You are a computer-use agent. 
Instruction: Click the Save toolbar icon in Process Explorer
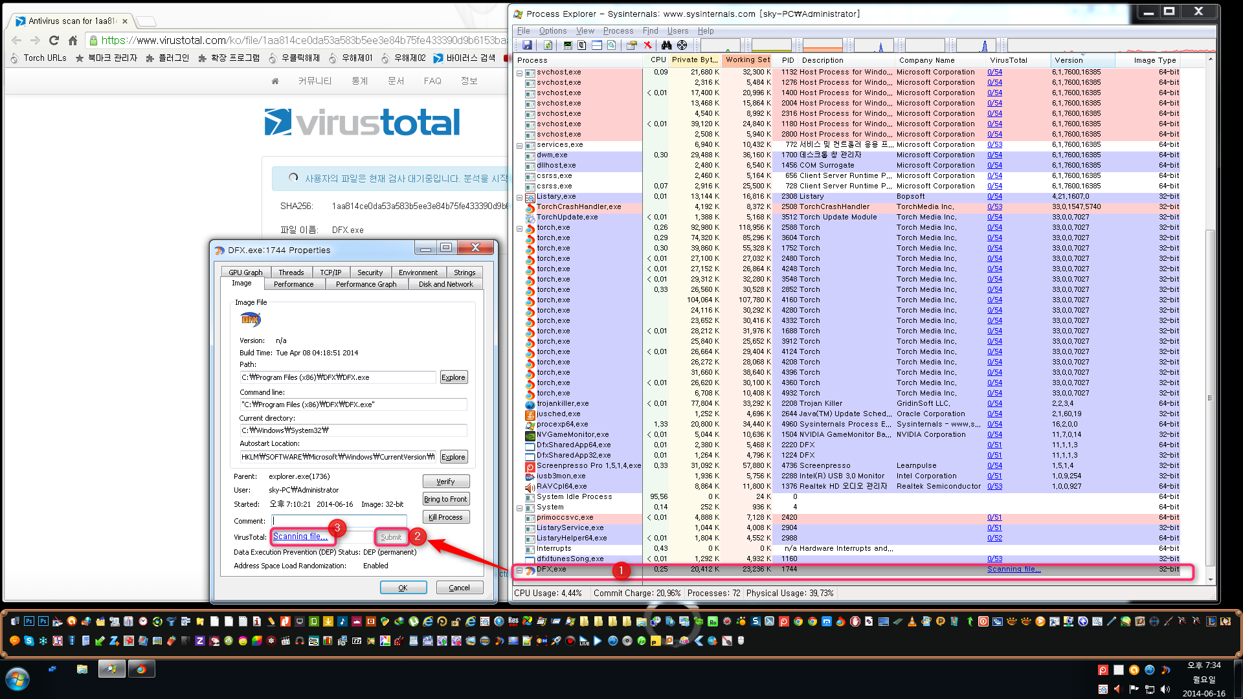click(527, 45)
